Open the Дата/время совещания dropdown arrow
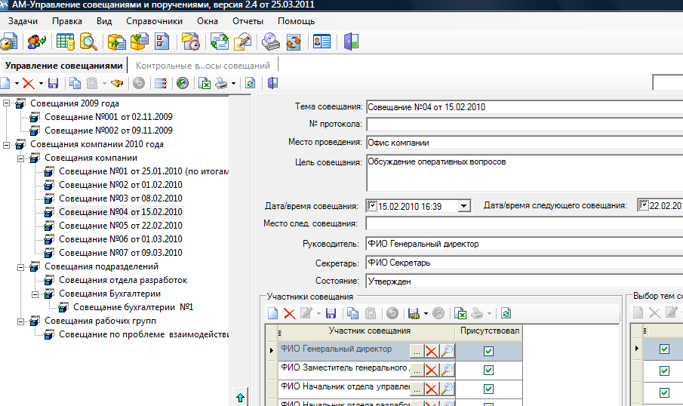 tap(464, 206)
